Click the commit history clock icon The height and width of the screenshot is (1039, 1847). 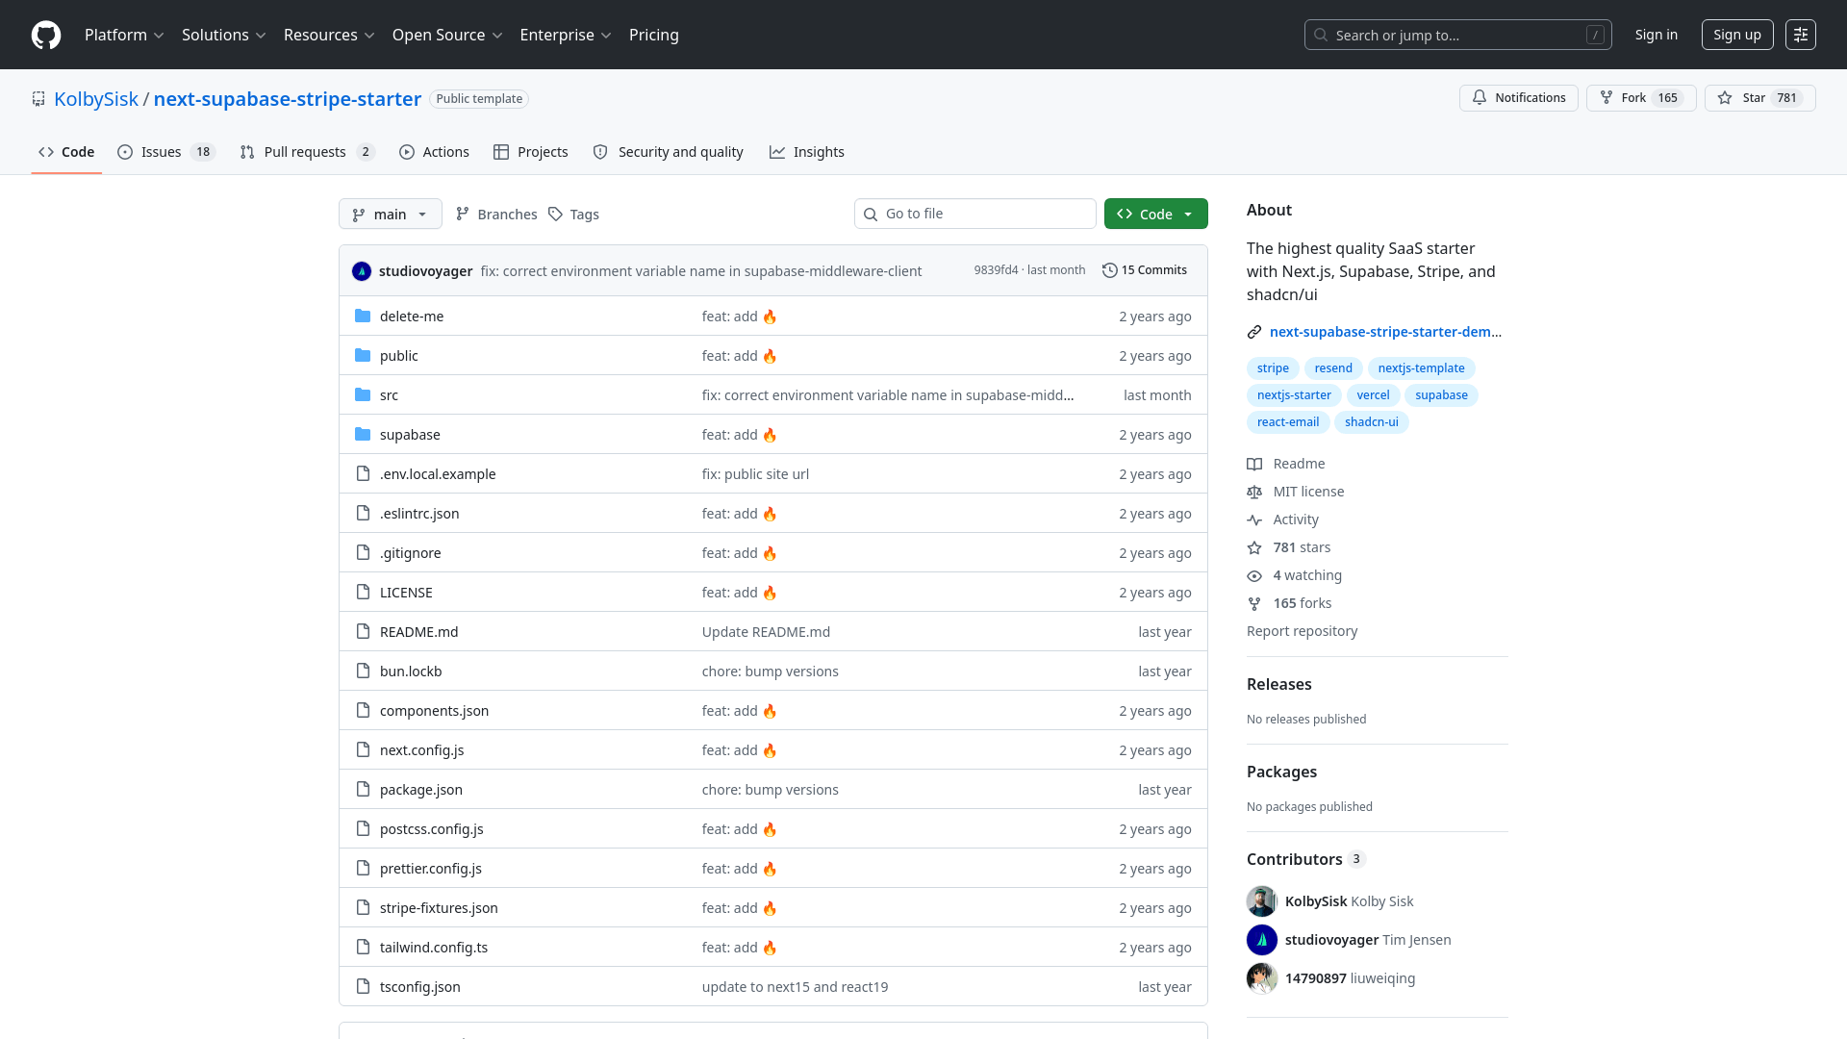click(1109, 270)
